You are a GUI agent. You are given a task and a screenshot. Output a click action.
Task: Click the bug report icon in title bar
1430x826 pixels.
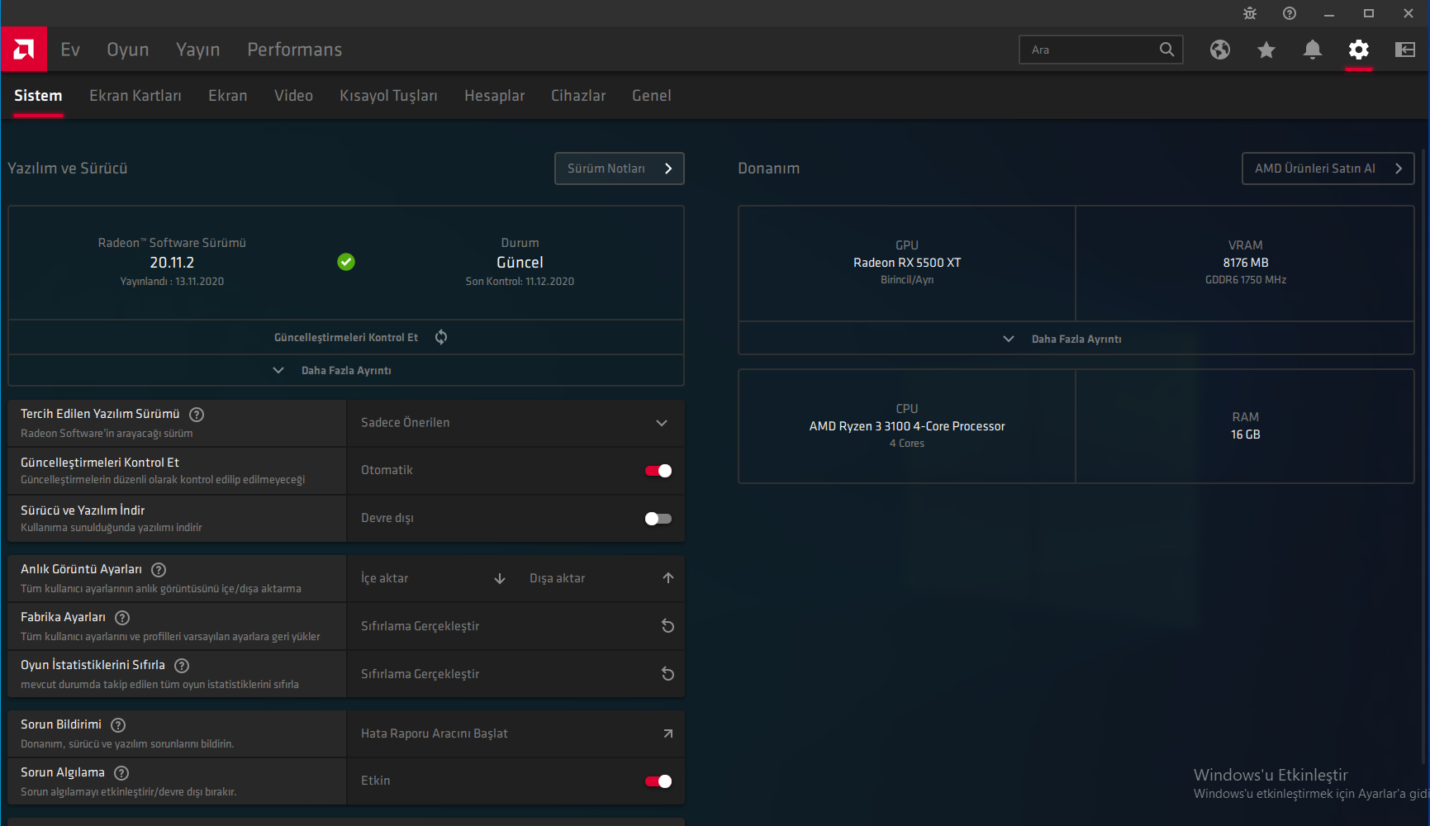(x=1249, y=13)
